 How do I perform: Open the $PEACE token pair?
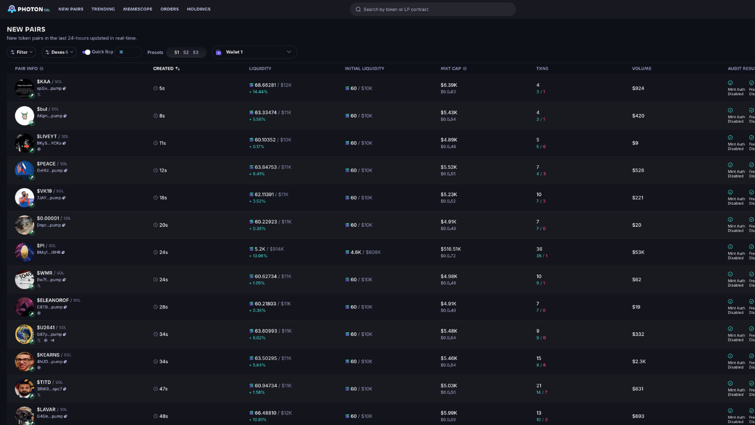tap(46, 164)
